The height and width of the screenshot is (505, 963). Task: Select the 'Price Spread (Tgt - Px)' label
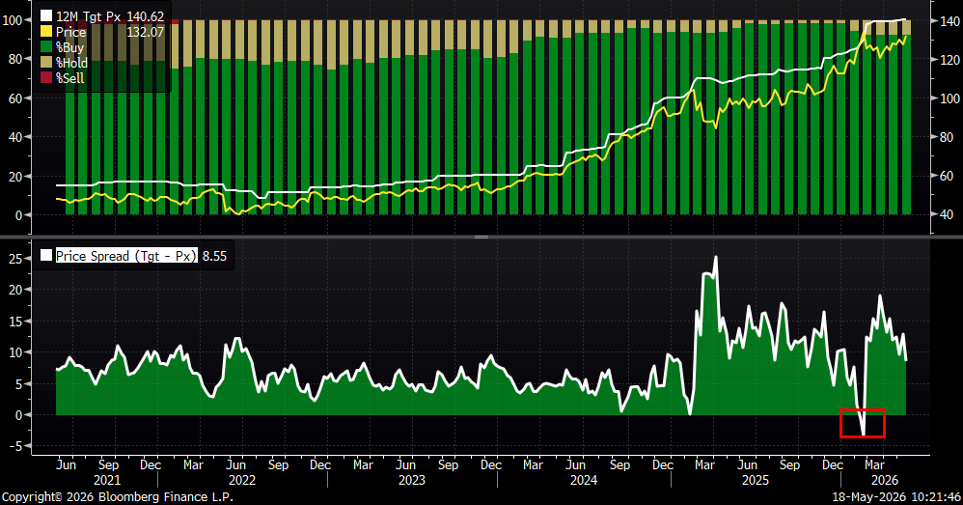[x=126, y=256]
